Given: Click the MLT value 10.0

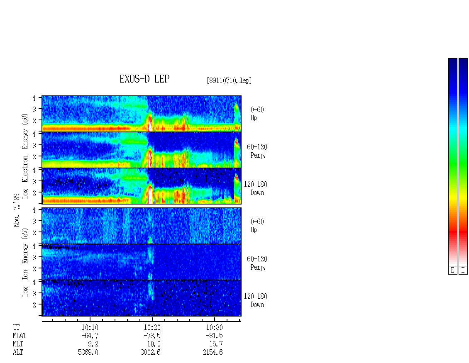Looking at the screenshot, I should (x=154, y=344).
